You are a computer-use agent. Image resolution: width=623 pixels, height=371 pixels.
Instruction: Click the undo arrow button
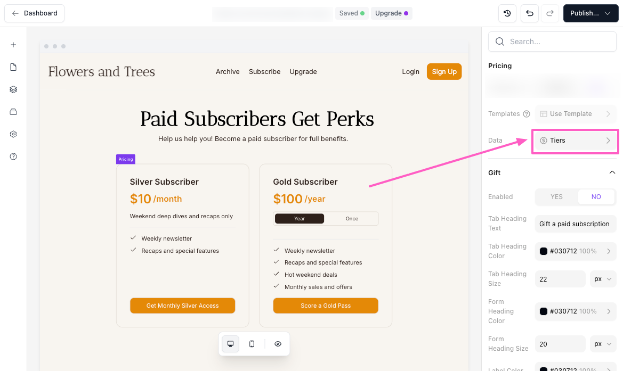tap(529, 13)
